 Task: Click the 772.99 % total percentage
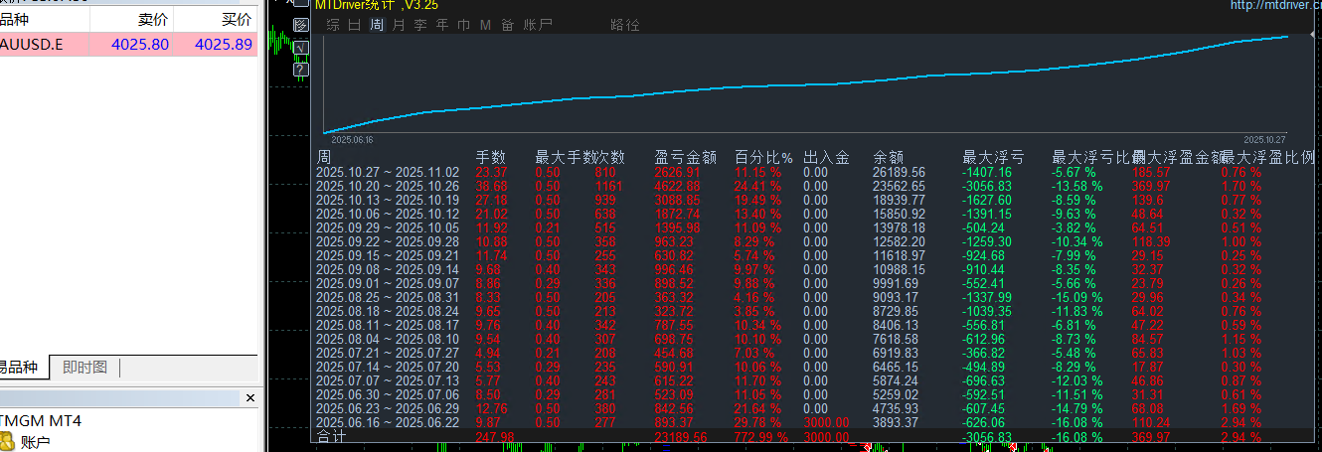click(761, 436)
